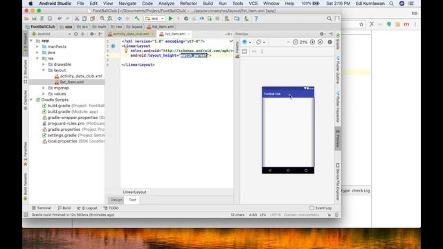
Task: Click the Debug app bug icon
Action: tap(186, 19)
